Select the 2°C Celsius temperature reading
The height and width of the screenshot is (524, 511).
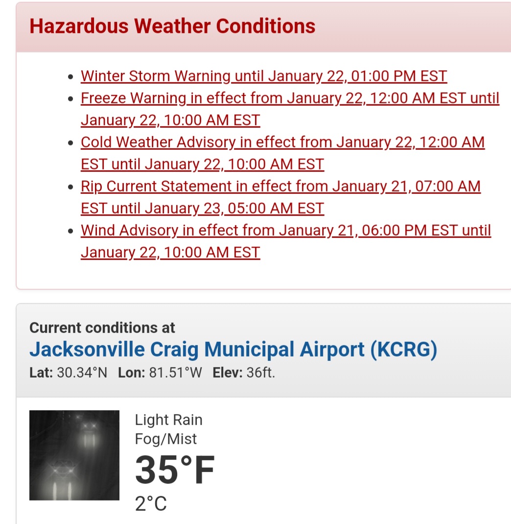tap(151, 503)
